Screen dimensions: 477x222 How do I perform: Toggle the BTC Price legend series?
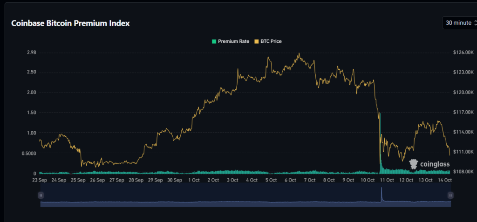[267, 41]
